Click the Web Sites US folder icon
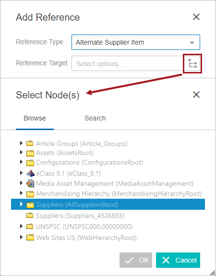The height and width of the screenshot is (276, 216). [x=30, y=238]
